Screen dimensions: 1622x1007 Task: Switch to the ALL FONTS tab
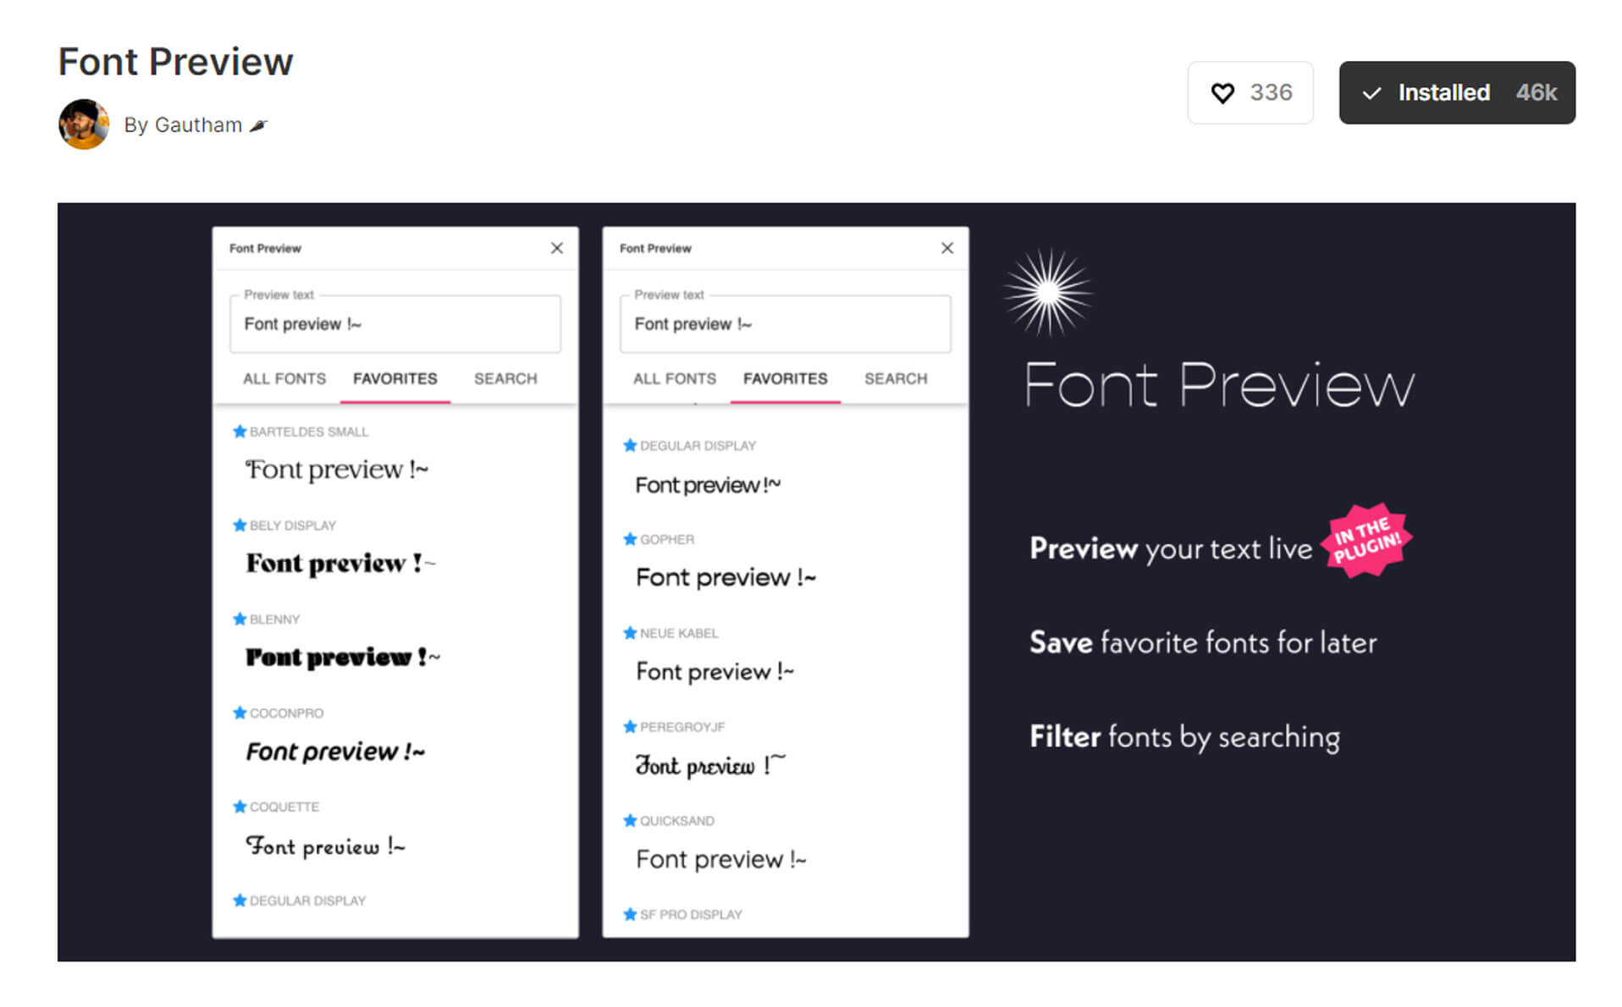click(284, 378)
